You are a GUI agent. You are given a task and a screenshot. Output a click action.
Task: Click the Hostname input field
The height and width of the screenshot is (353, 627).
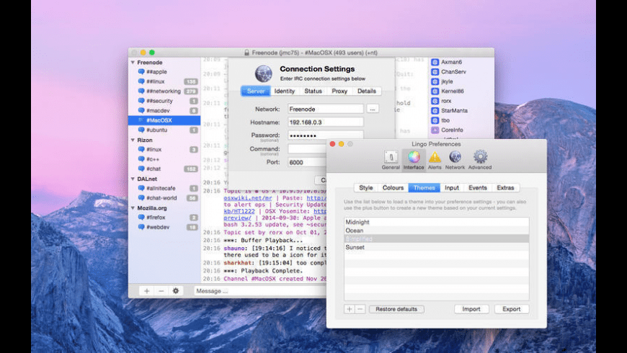click(x=325, y=122)
